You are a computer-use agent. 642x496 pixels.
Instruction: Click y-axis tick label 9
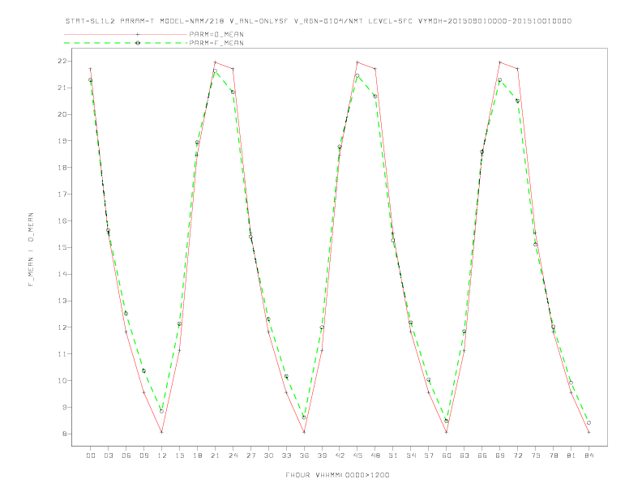pos(64,407)
